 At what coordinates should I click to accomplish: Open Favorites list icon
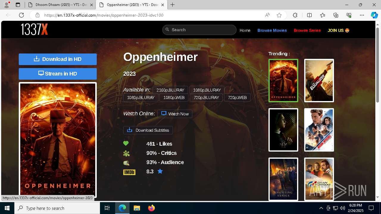pyautogui.click(x=323, y=15)
